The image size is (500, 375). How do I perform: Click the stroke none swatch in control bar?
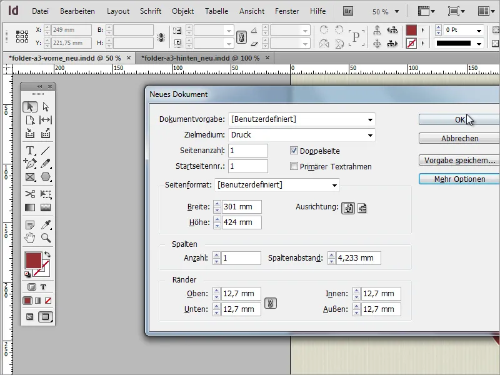pyautogui.click(x=411, y=43)
